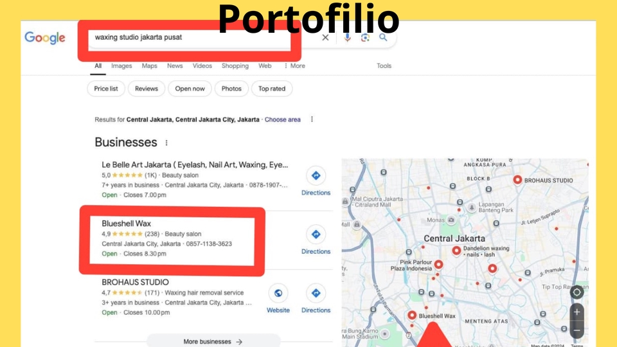Click the BROHAUS STUDIO pin on the map
Screen dimensions: 617x347
coord(517,180)
